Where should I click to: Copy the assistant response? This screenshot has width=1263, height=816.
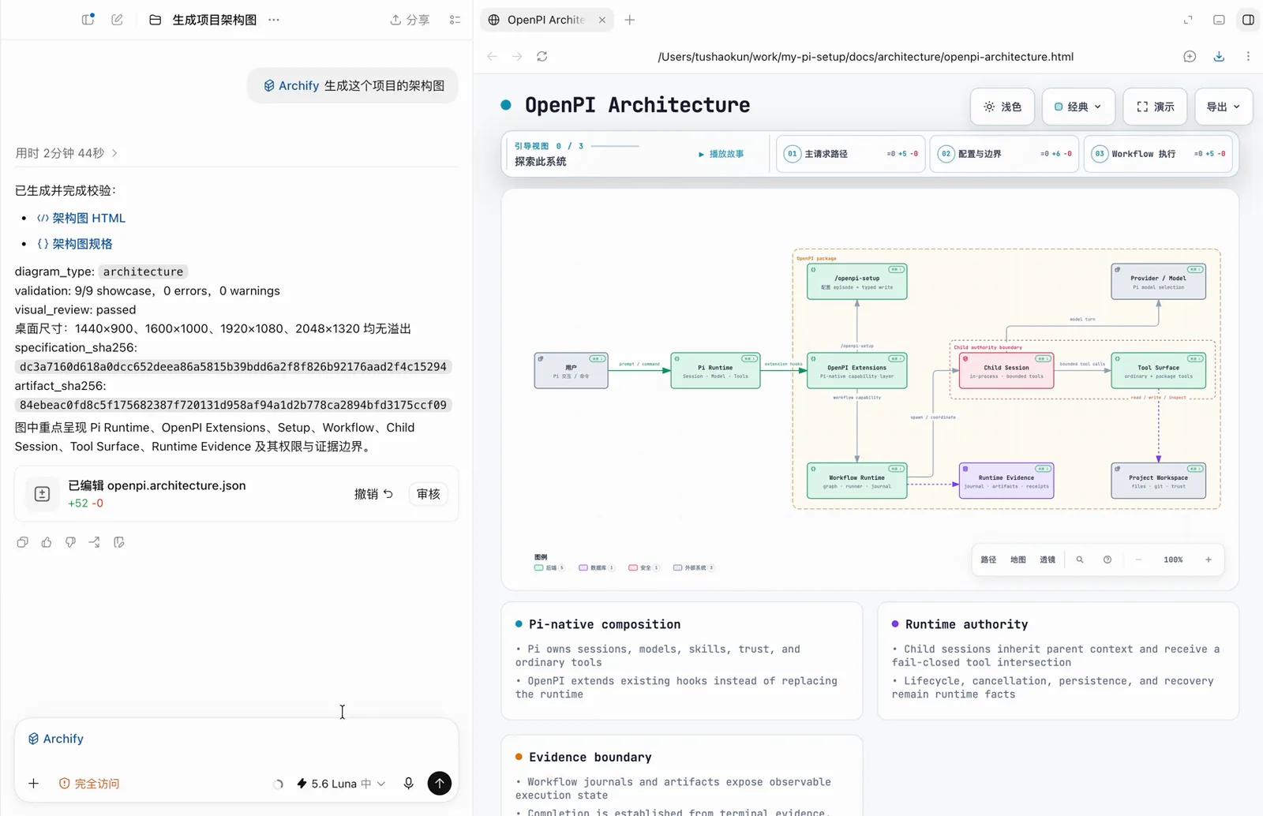point(22,542)
